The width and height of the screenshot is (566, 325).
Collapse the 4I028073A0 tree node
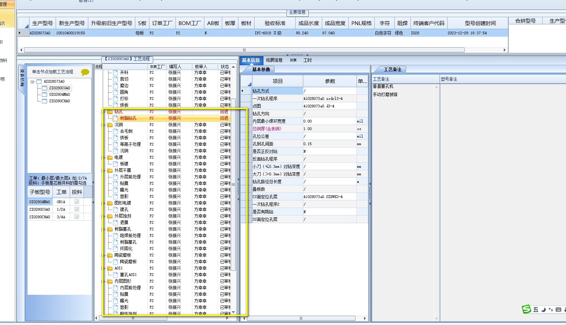click(x=32, y=82)
